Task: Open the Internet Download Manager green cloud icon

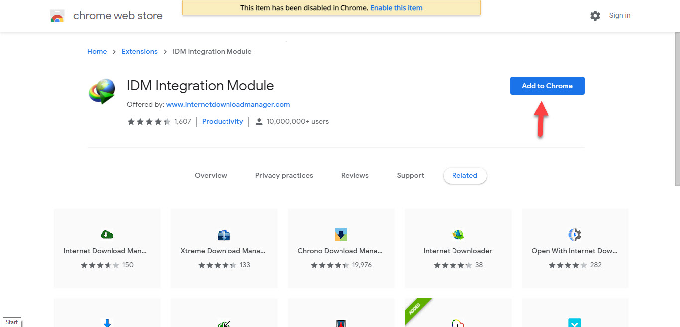Action: click(107, 234)
